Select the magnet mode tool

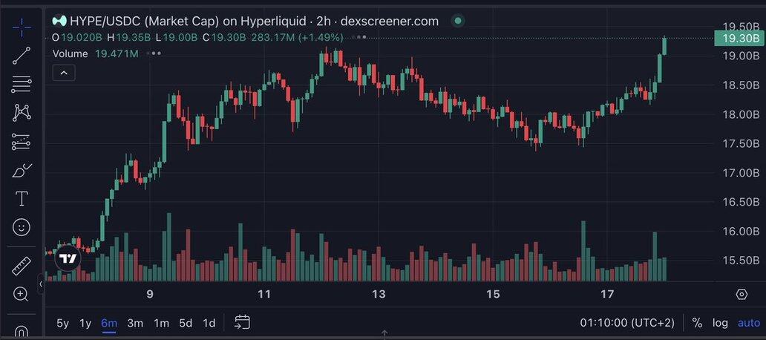point(22,332)
